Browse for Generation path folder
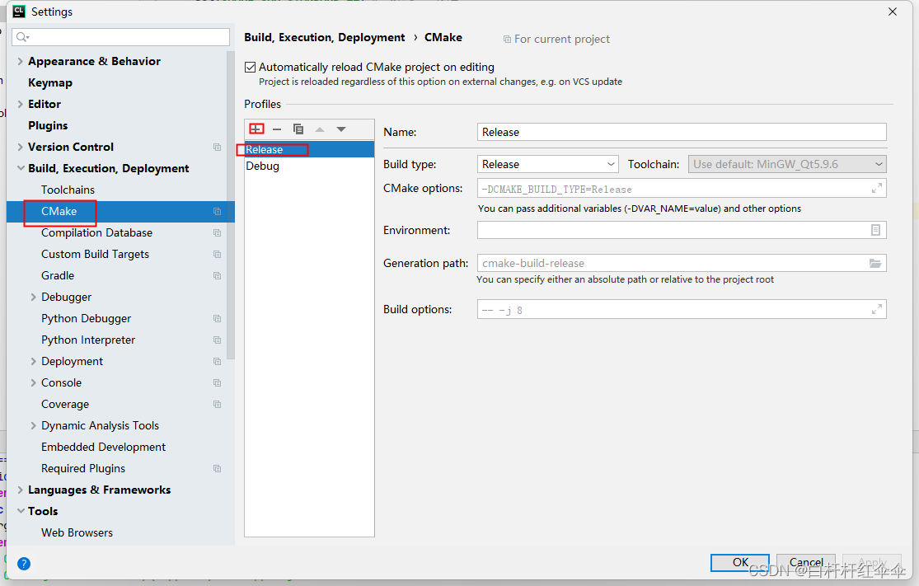The width and height of the screenshot is (919, 586). point(875,263)
